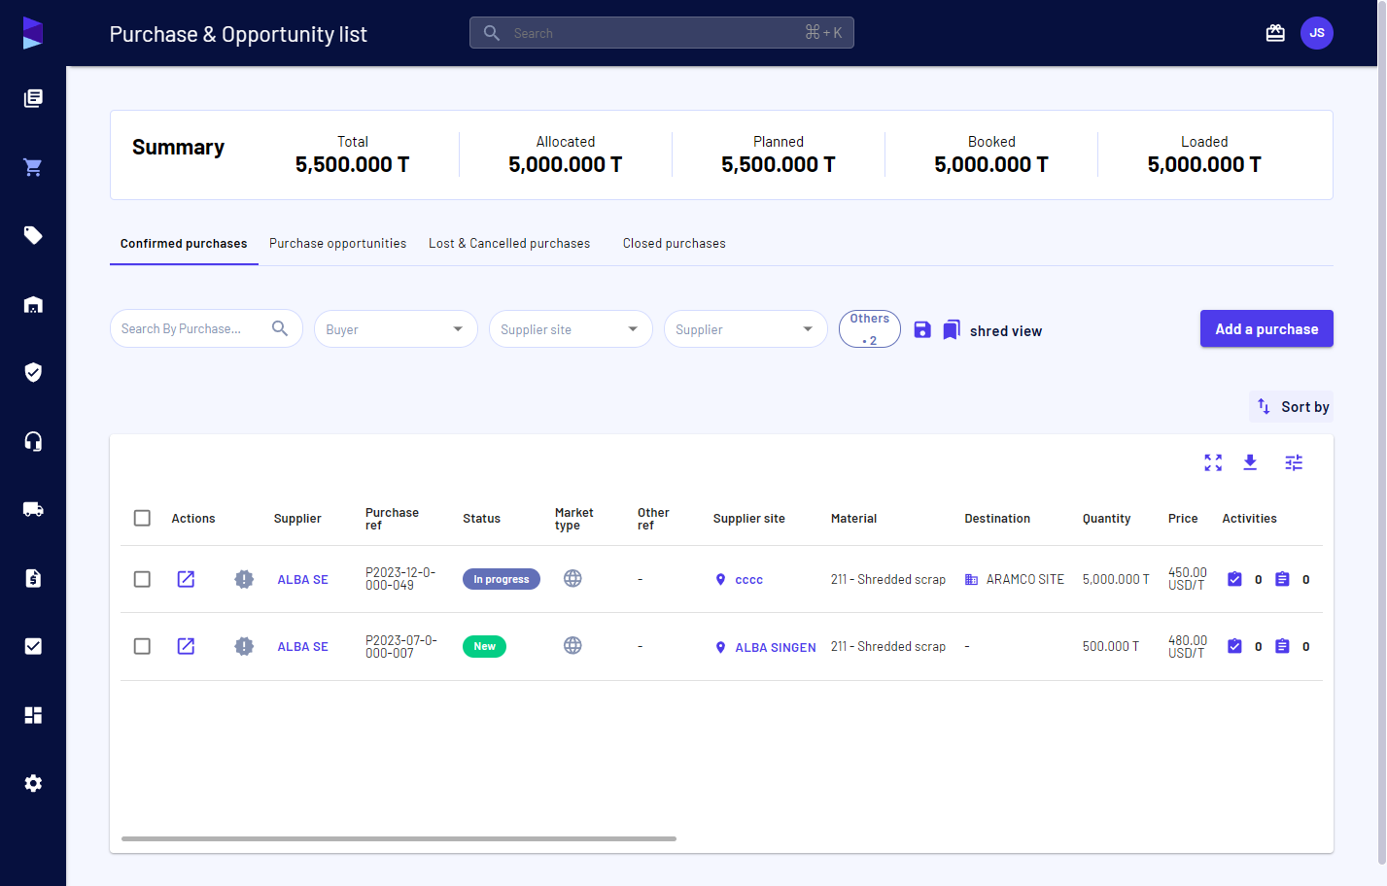
Task: Expand table to fullscreen
Action: pyautogui.click(x=1213, y=462)
